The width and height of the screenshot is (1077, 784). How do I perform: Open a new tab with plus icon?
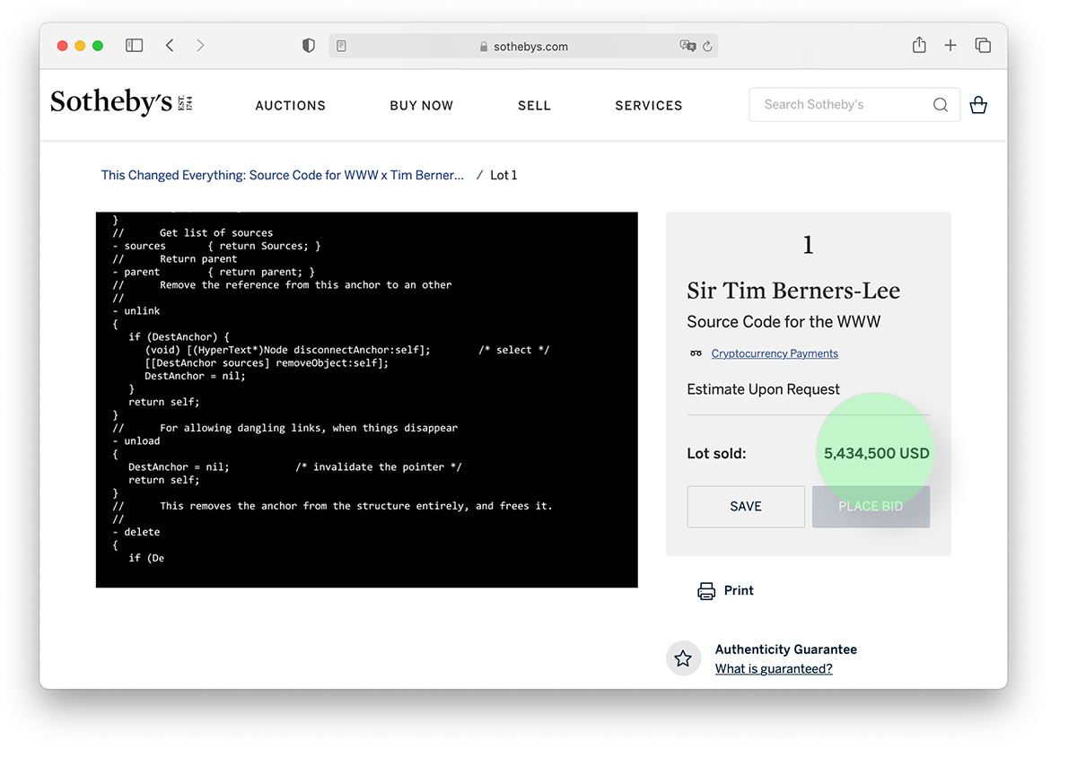950,46
